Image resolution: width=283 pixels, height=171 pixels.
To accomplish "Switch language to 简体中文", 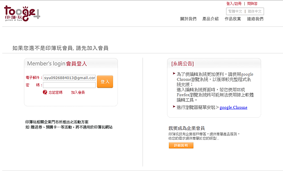I will [255, 11].
